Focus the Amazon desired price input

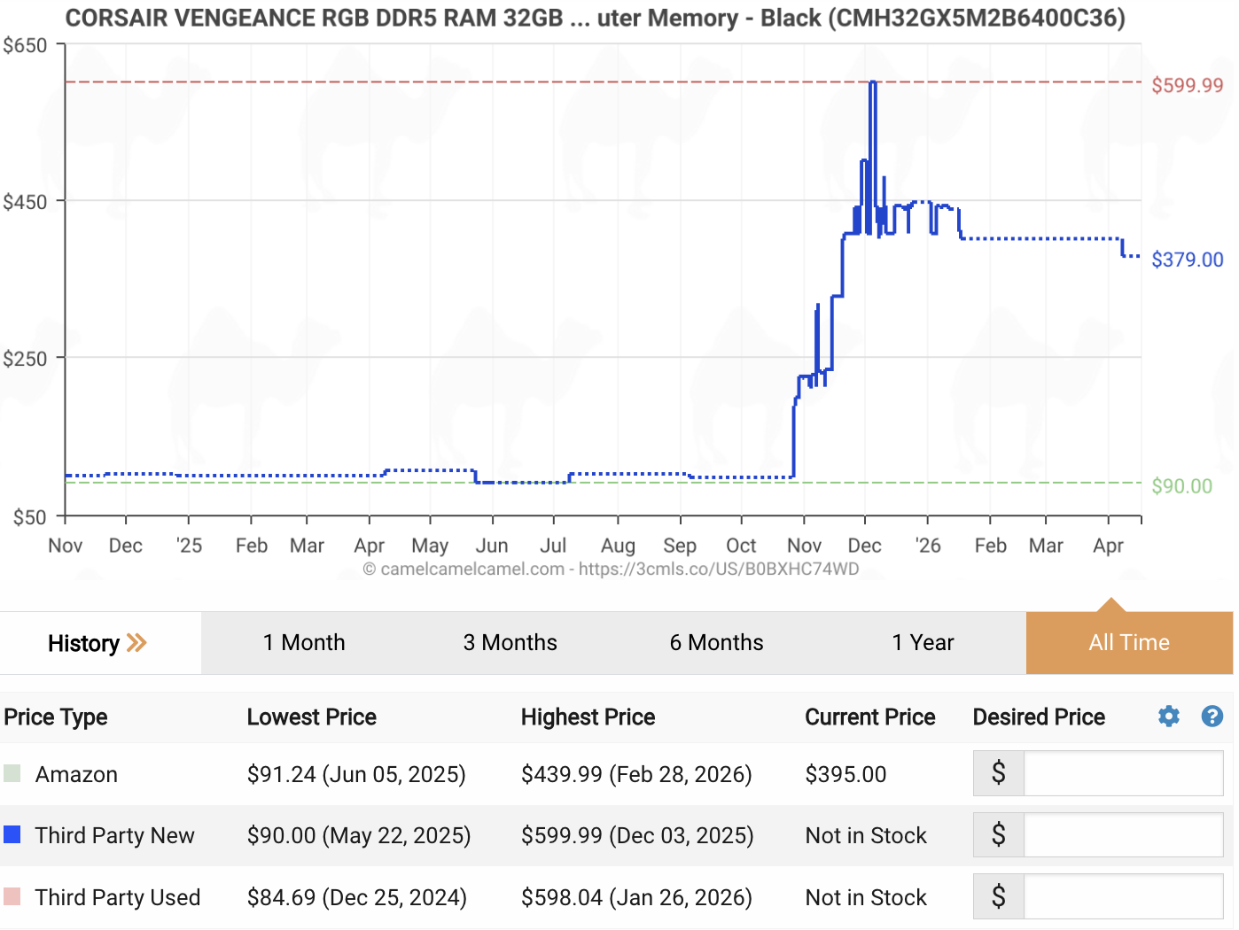[x=1123, y=773]
